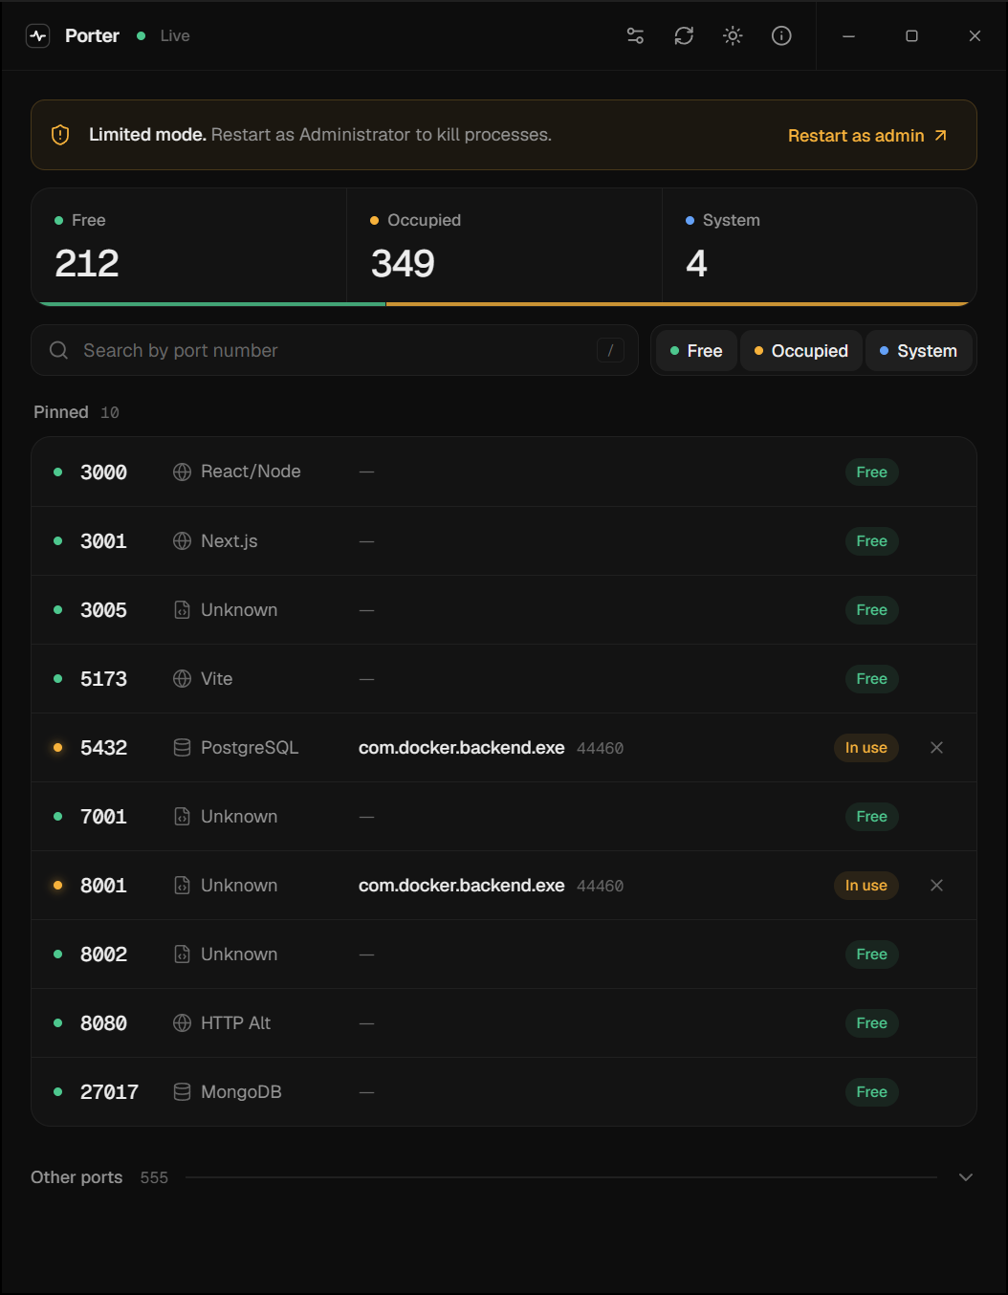Minimize the Porter window
Viewport: 1008px width, 1295px height.
(x=848, y=35)
